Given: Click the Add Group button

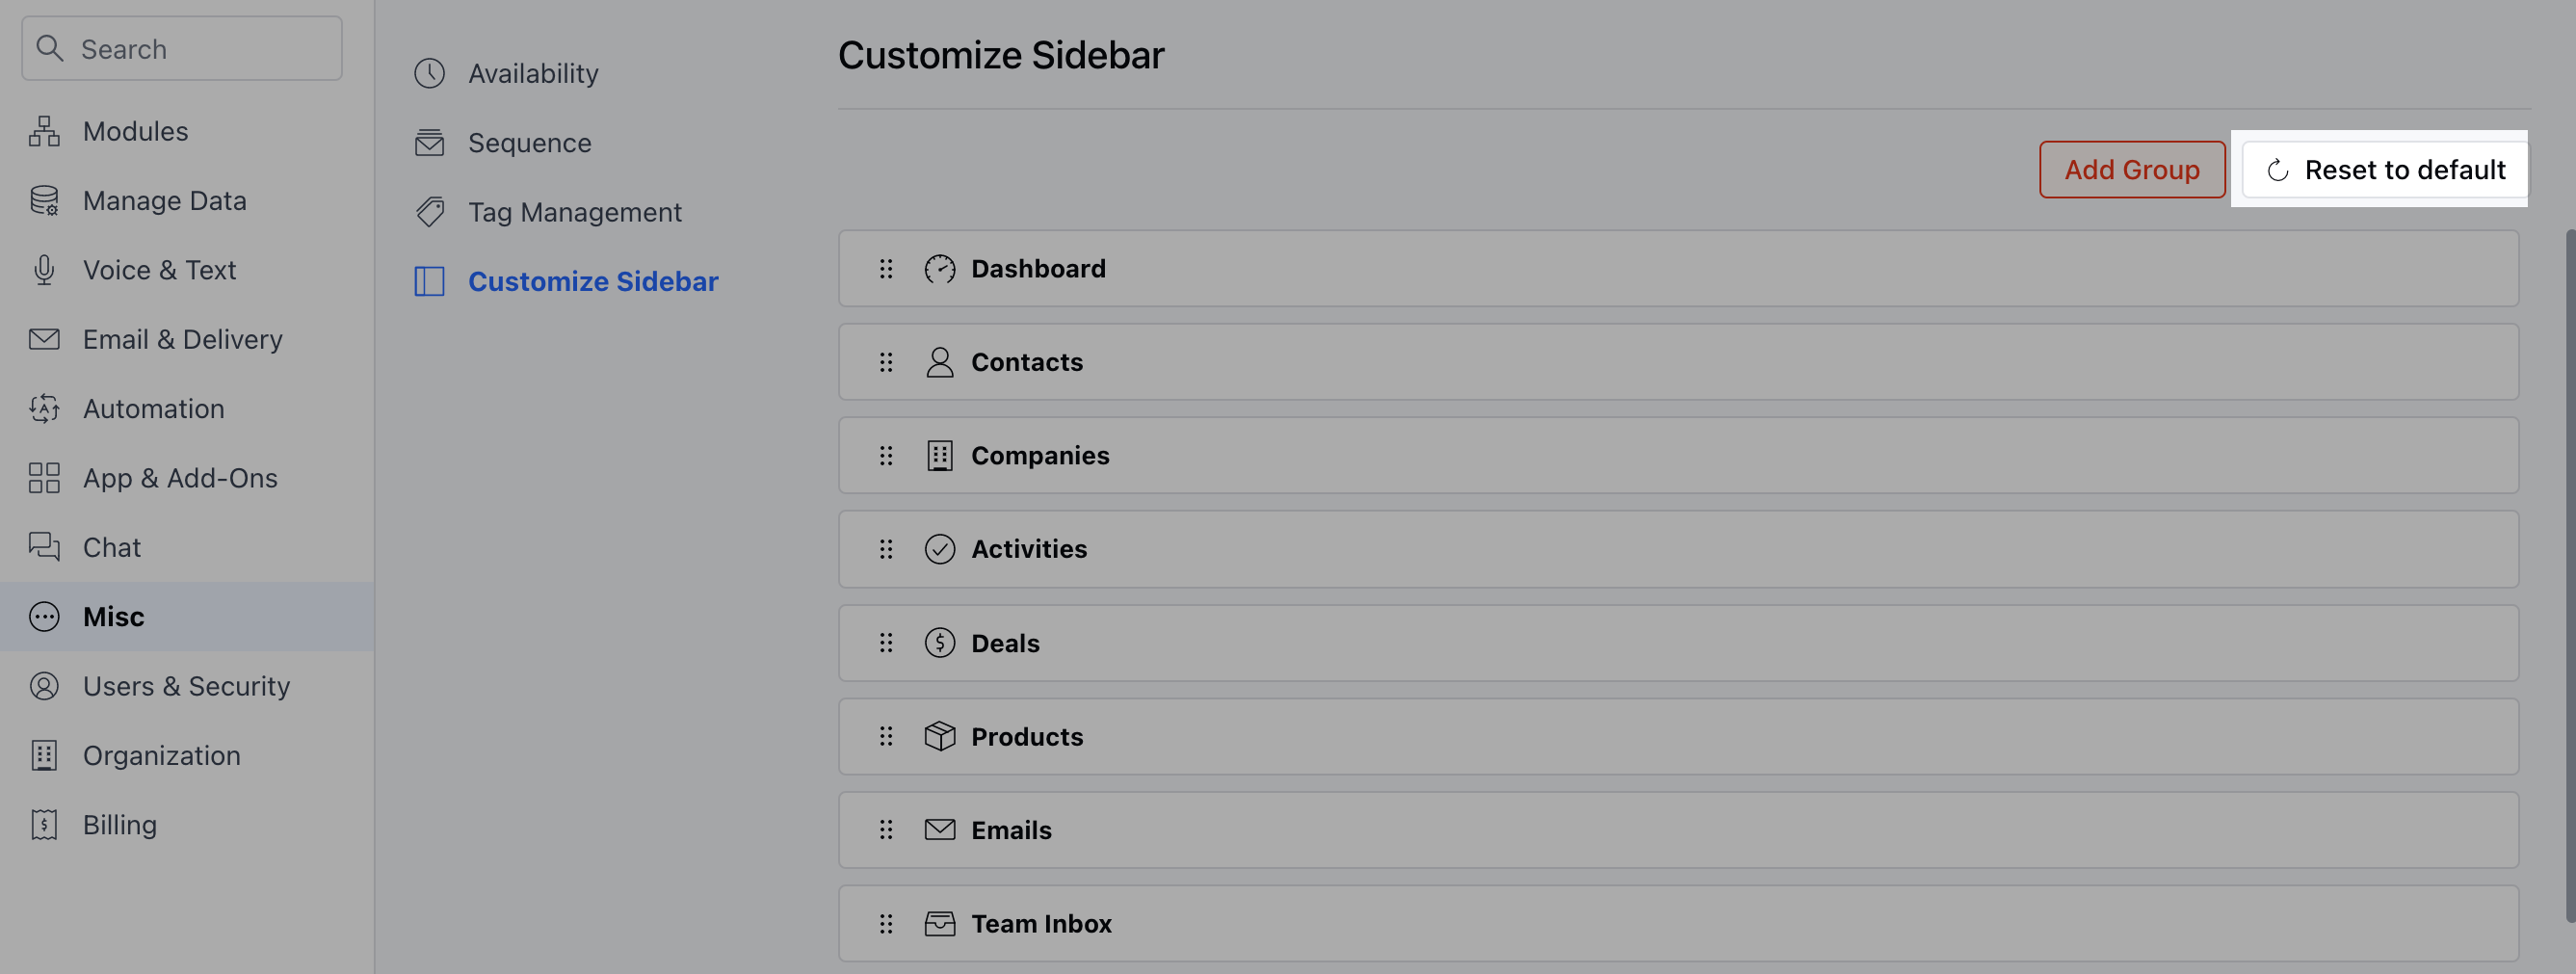Looking at the screenshot, I should point(2131,170).
